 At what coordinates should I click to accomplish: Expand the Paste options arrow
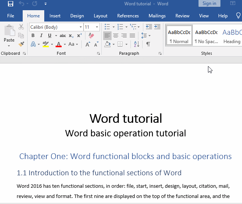(9, 46)
